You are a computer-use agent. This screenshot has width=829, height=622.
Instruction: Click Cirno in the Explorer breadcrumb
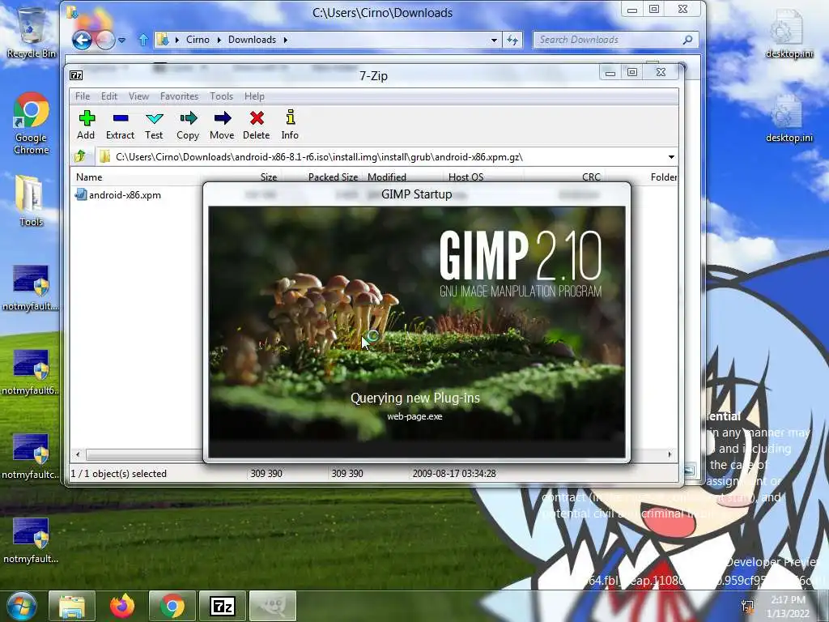coord(198,40)
